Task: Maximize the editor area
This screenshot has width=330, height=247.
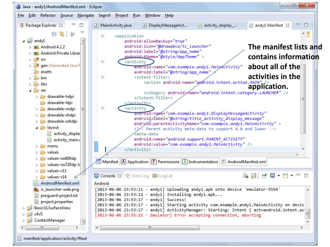Action: coord(306,25)
